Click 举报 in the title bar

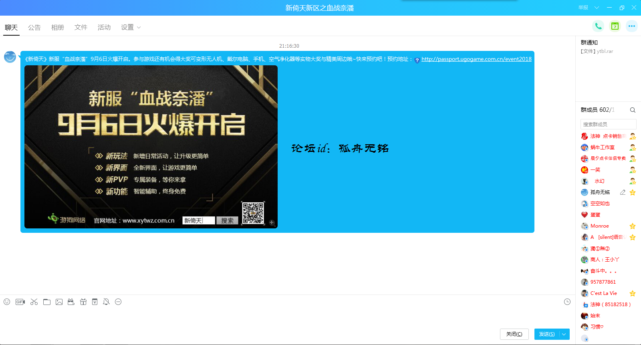click(583, 8)
